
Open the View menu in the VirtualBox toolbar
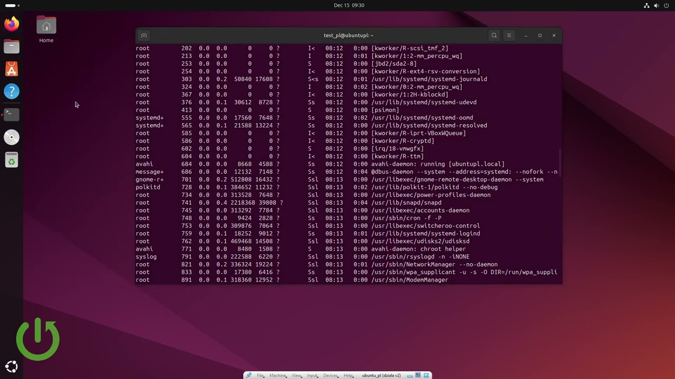297,375
